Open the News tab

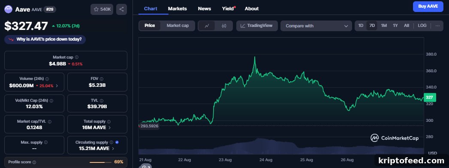205,9
